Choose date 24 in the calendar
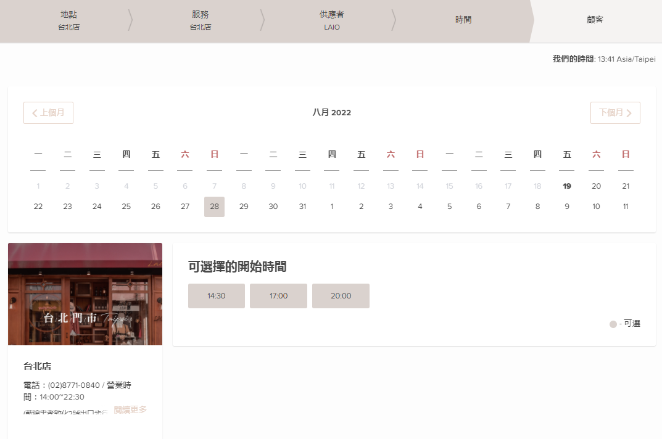 [97, 207]
